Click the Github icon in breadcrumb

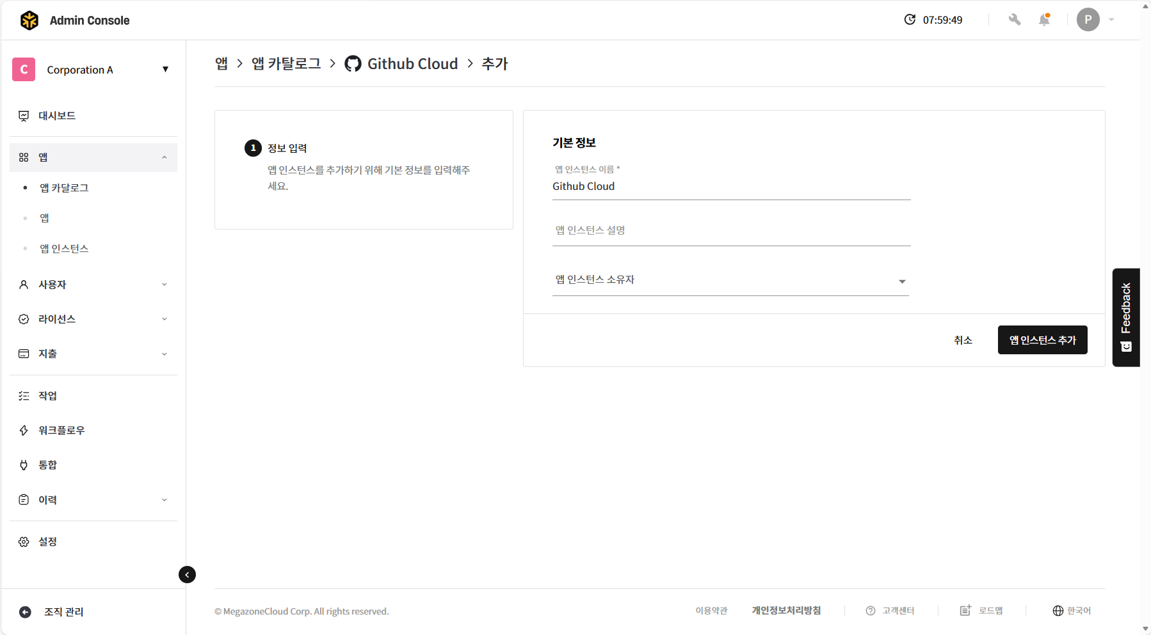pyautogui.click(x=353, y=64)
